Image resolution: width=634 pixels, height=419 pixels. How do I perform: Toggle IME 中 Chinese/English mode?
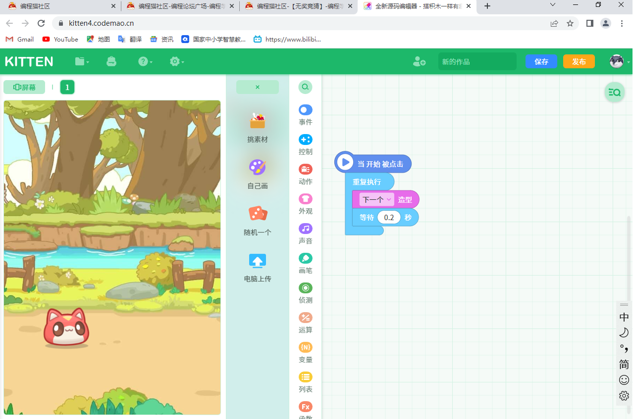click(624, 317)
